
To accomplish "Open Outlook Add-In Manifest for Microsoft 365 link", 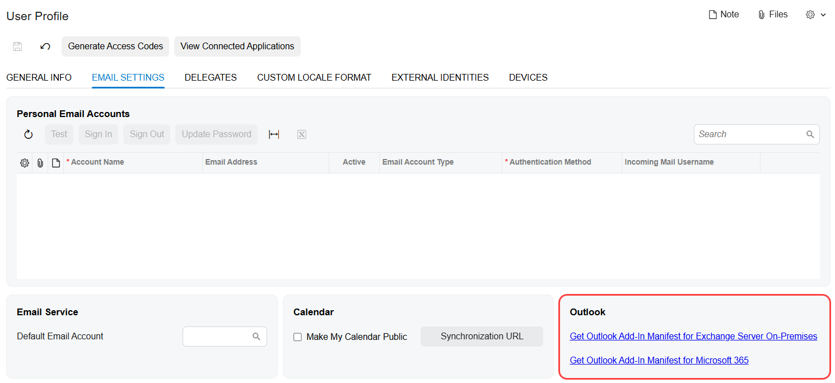I will point(659,360).
